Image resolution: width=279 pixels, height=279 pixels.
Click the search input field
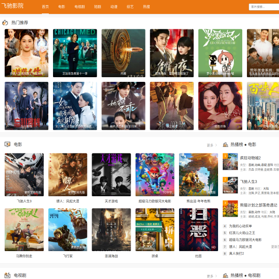(263, 7)
